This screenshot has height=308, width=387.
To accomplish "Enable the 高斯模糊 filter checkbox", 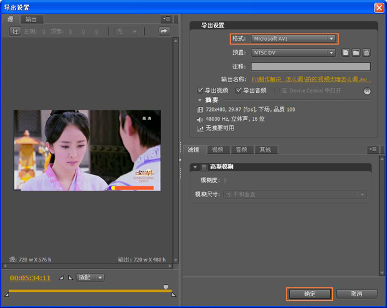I will 204,167.
